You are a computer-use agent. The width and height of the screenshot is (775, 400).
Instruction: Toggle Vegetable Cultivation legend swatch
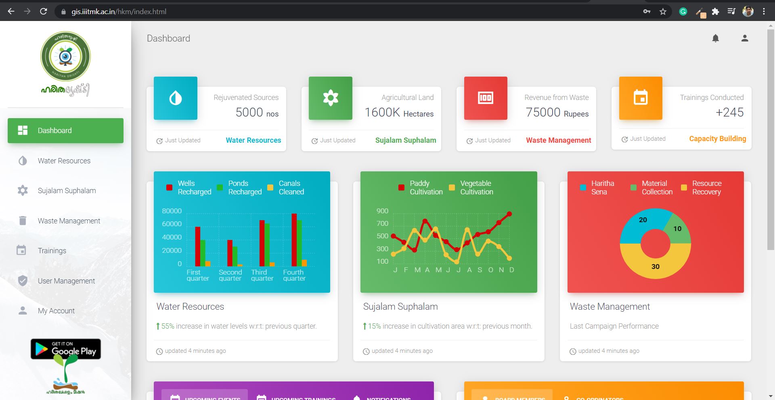452,187
